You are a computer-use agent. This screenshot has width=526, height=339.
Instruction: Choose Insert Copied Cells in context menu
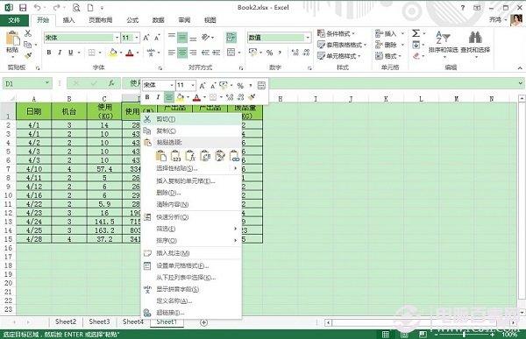tap(191, 181)
